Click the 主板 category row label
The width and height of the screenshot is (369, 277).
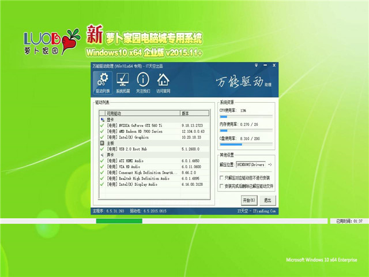click(110, 143)
